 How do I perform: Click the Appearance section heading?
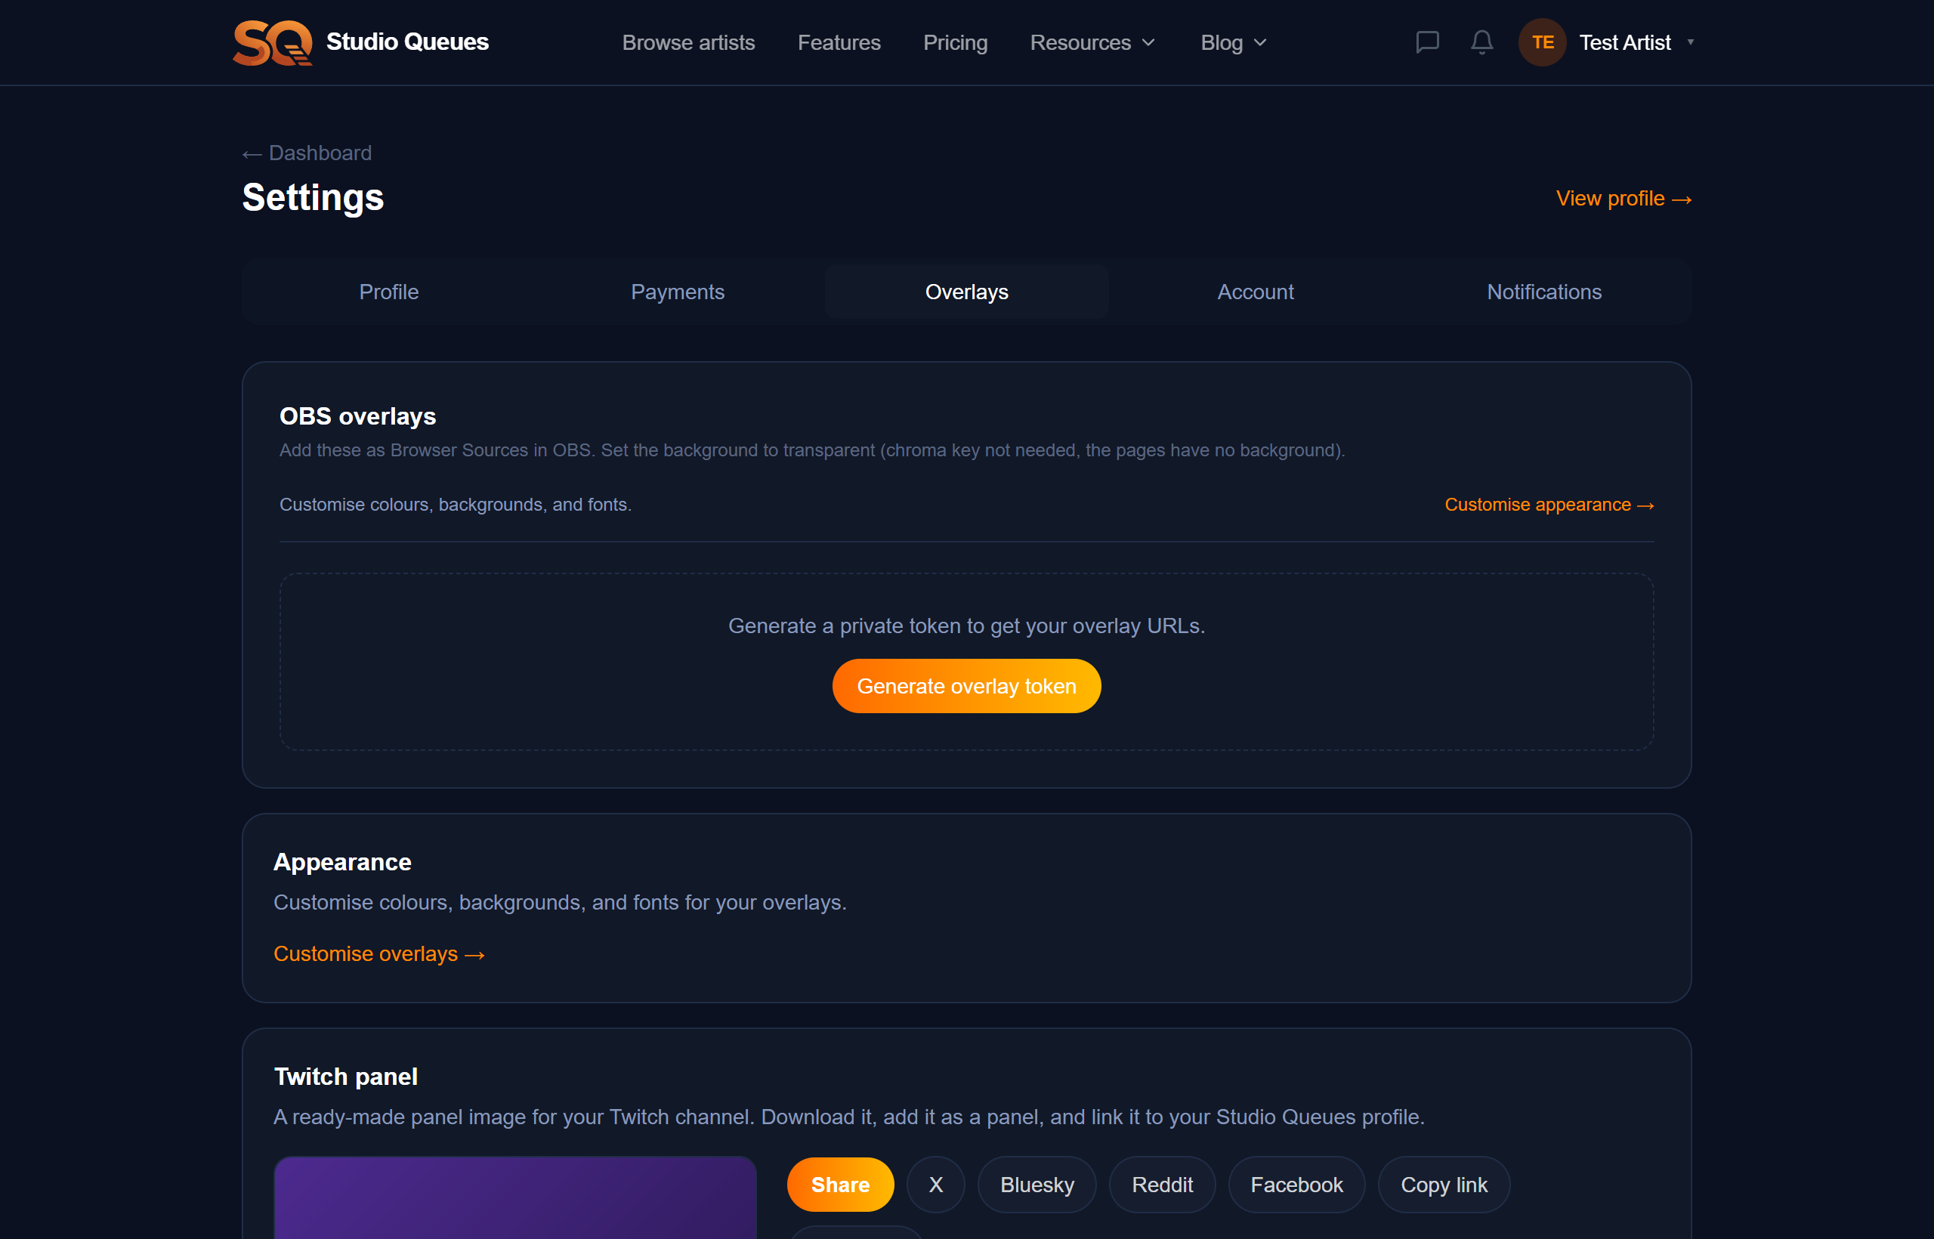click(342, 862)
